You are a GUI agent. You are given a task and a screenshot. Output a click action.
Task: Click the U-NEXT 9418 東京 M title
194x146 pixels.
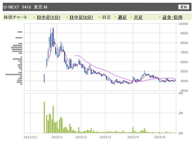(x=25, y=7)
